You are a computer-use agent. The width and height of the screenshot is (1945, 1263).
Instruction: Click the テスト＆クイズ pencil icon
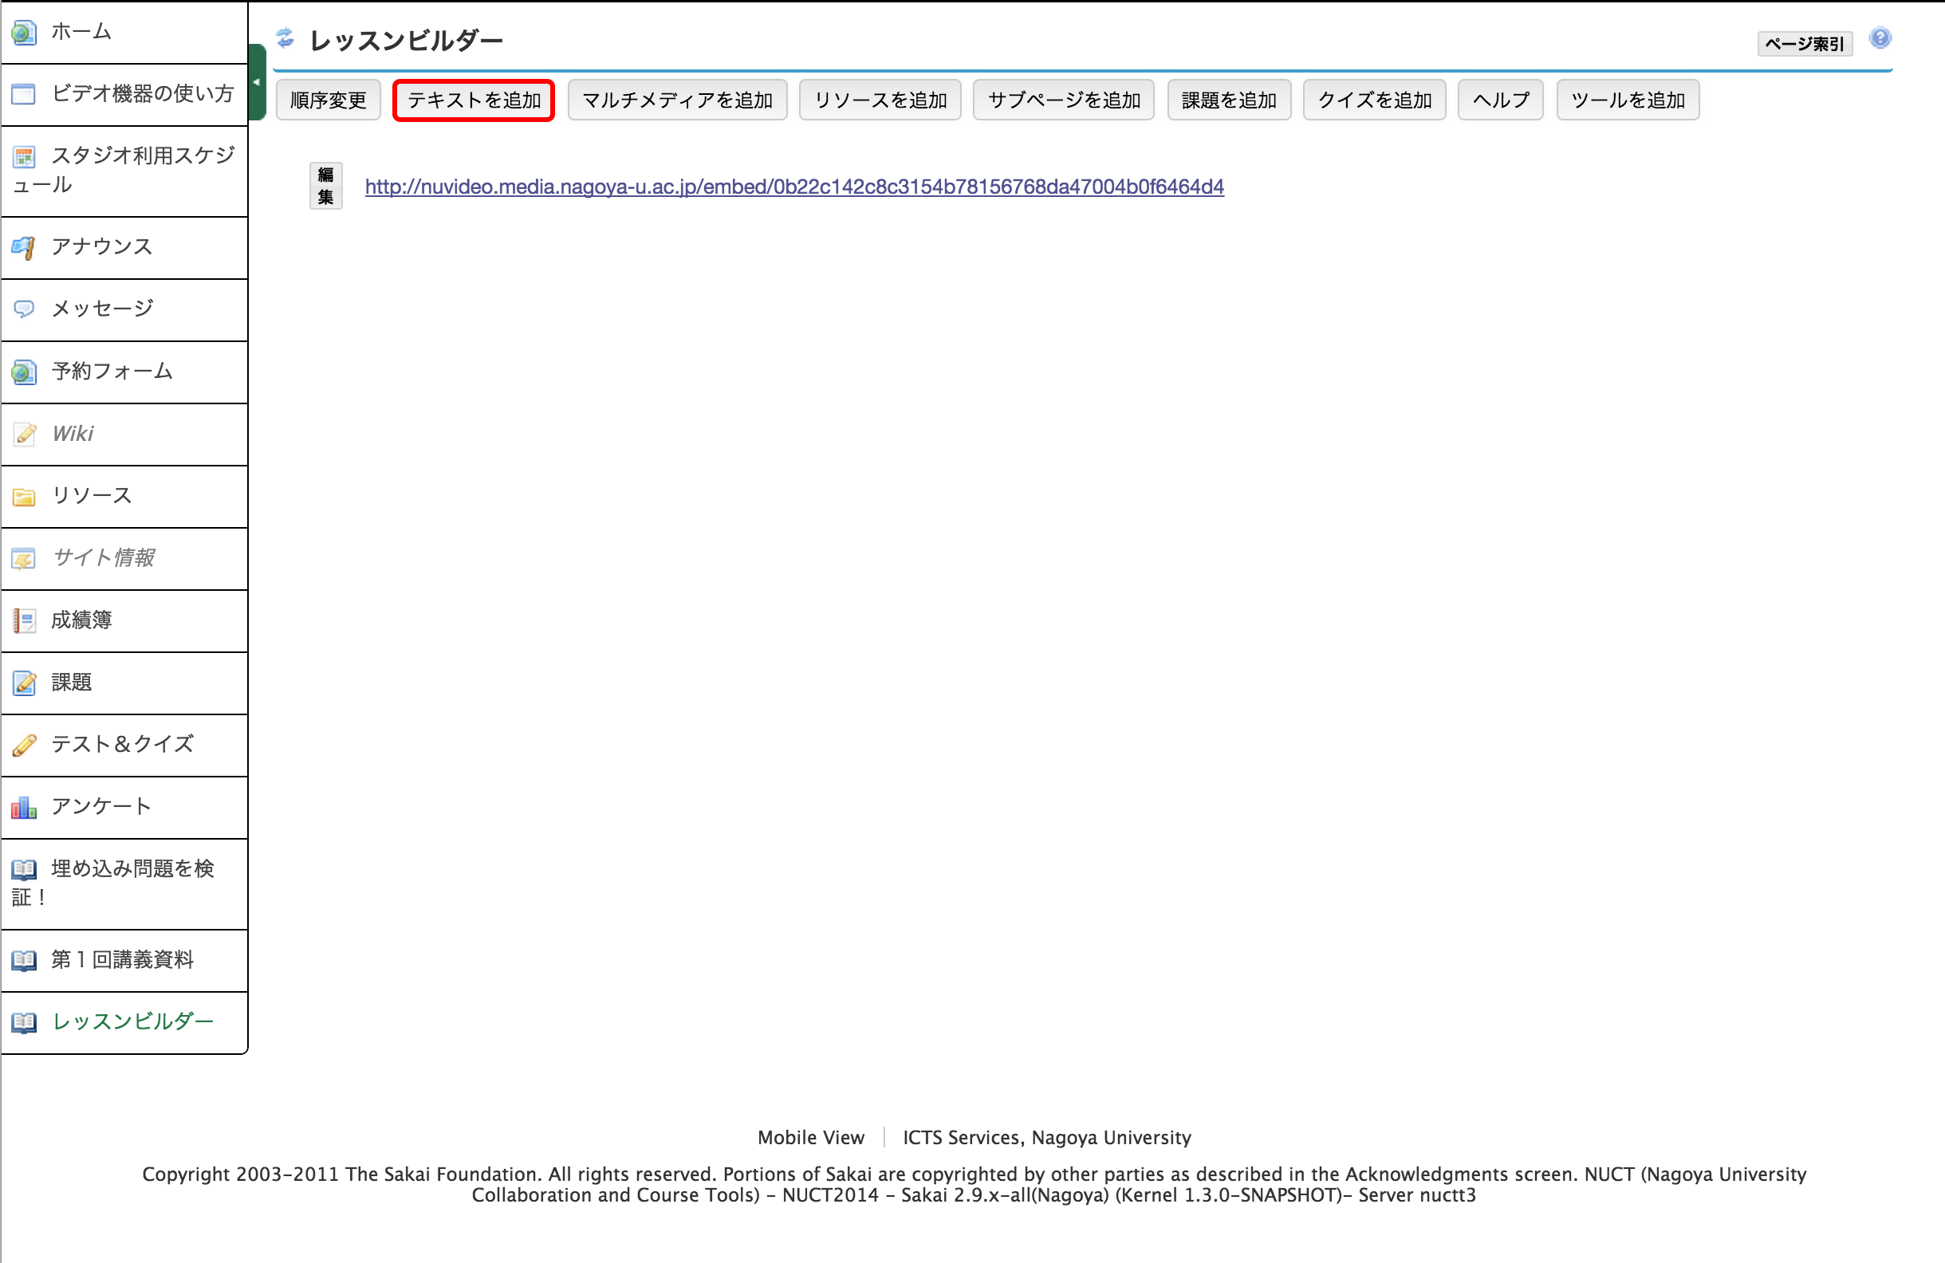(24, 745)
